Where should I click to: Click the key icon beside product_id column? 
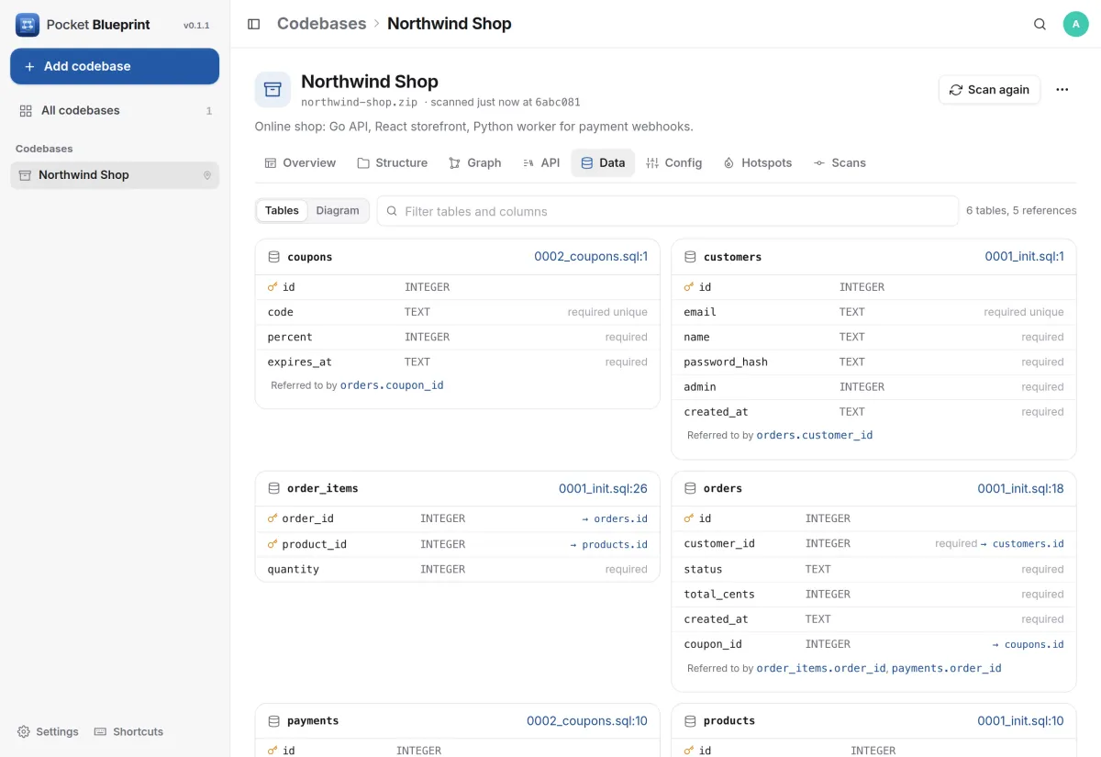coord(272,544)
